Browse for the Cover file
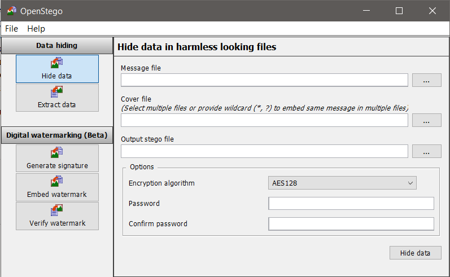 point(426,120)
